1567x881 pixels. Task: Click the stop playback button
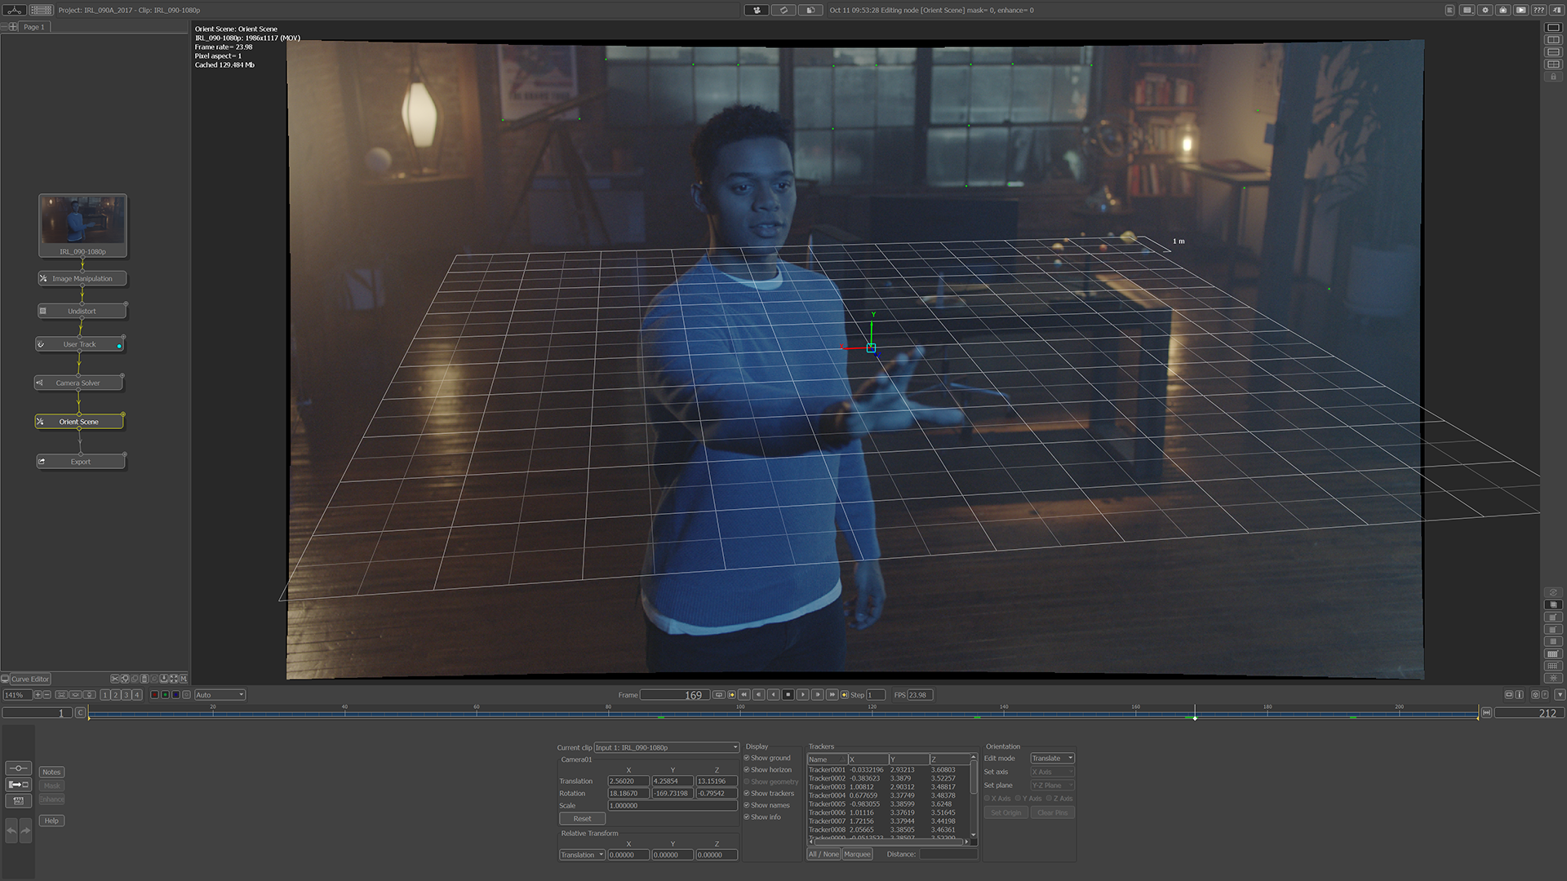point(788,695)
